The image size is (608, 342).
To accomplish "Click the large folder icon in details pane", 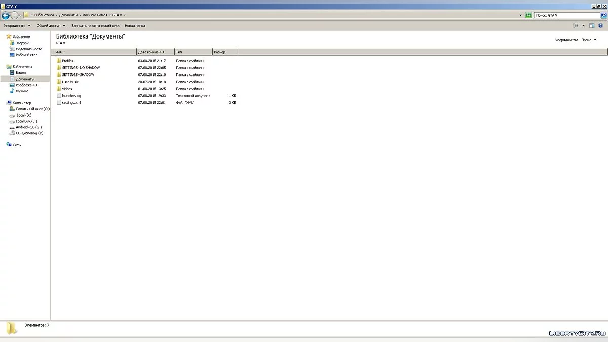I will pyautogui.click(x=12, y=328).
